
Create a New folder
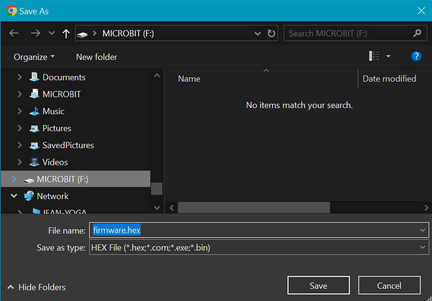click(96, 57)
